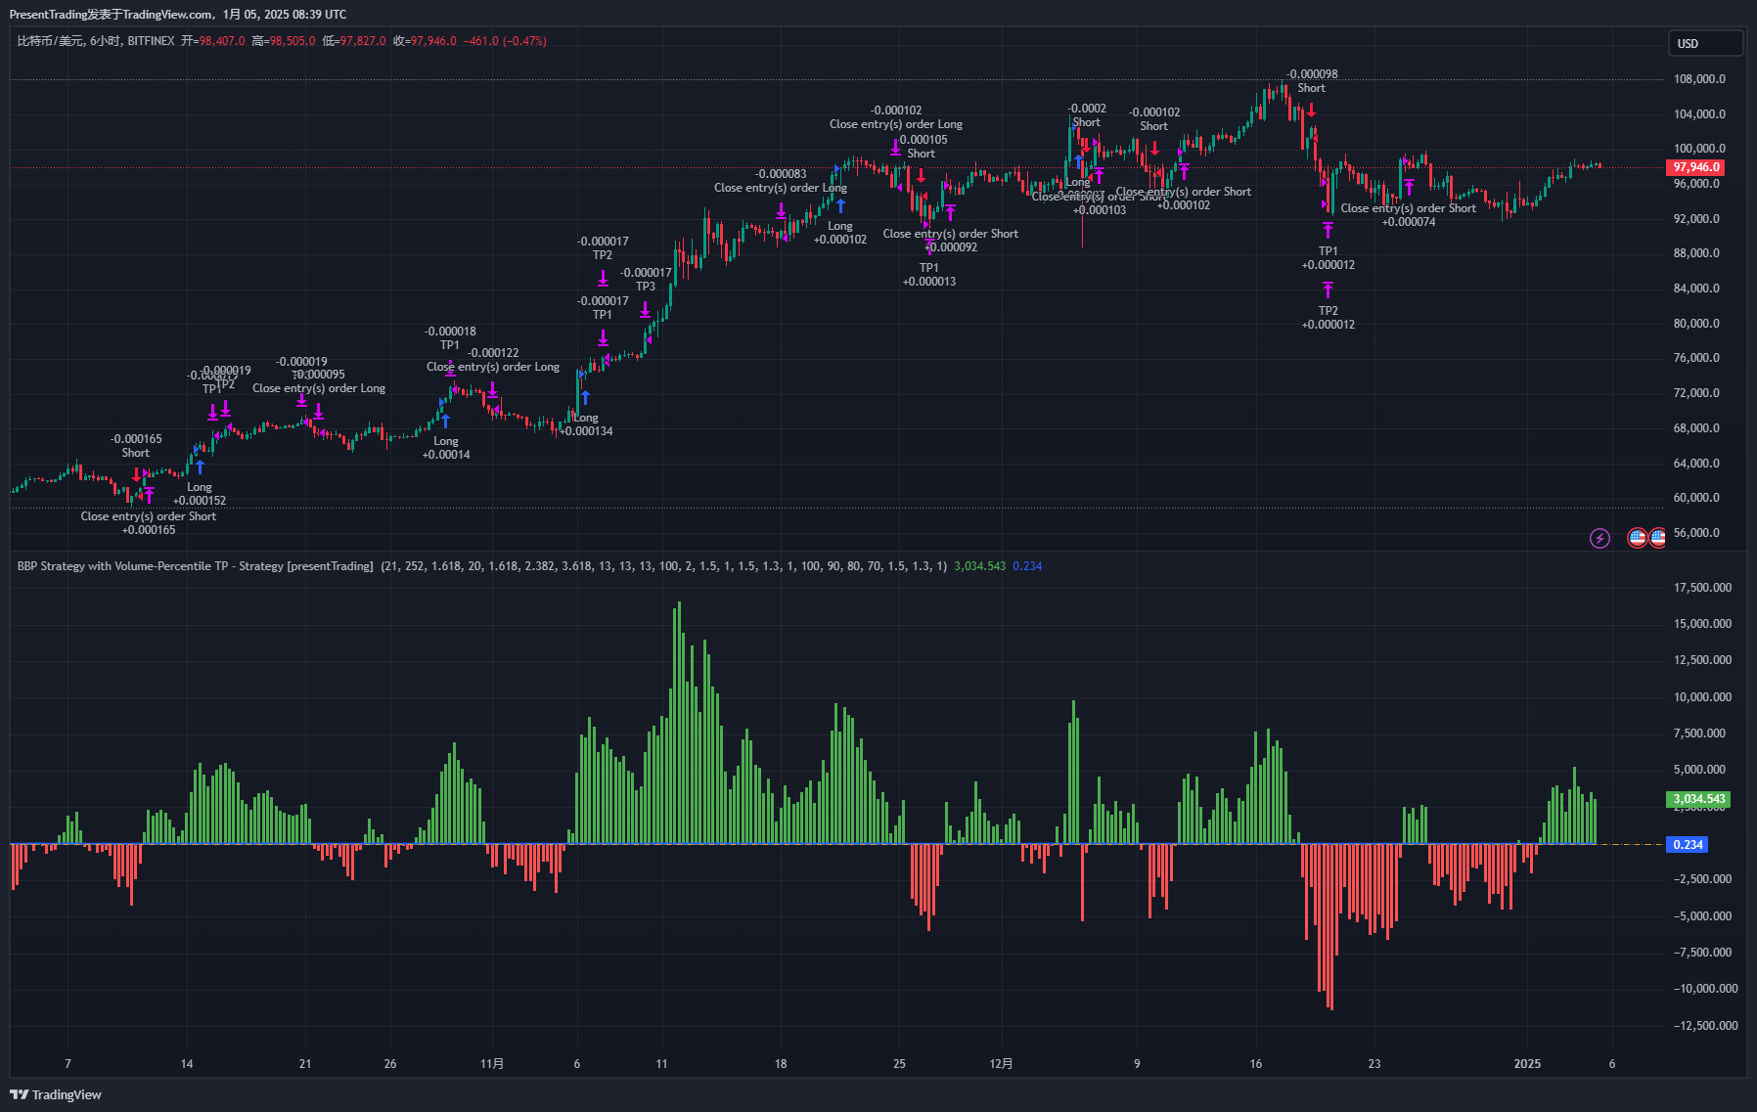1757x1112 pixels.
Task: Click the PresentTrading published header text
Action: coord(177,15)
